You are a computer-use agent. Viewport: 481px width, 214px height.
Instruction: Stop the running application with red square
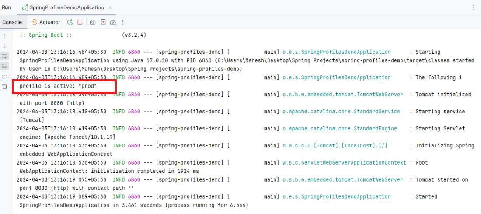tap(80, 22)
